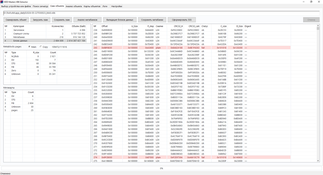The image size is (323, 175).
Task: Select the Dir row with R_size 192
Action: (30, 60)
